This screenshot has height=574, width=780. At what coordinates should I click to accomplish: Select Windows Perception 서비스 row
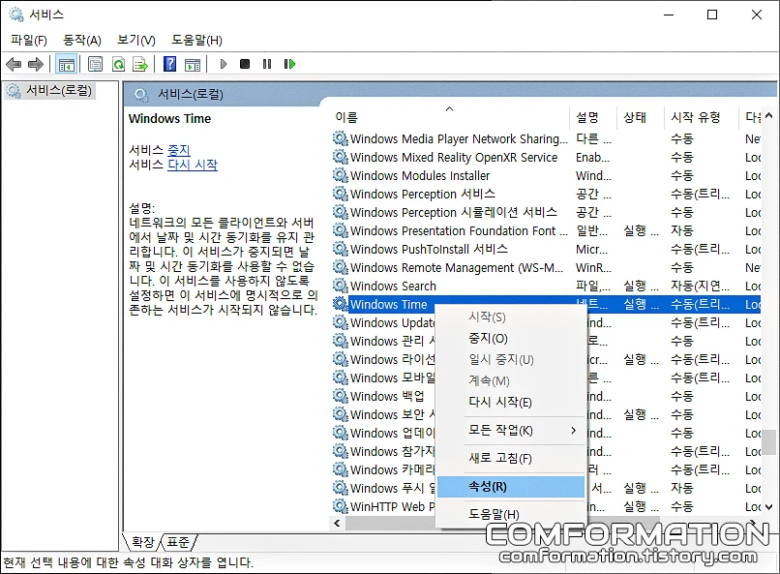(545, 194)
